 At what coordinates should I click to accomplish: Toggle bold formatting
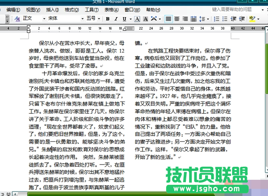point(108,19)
